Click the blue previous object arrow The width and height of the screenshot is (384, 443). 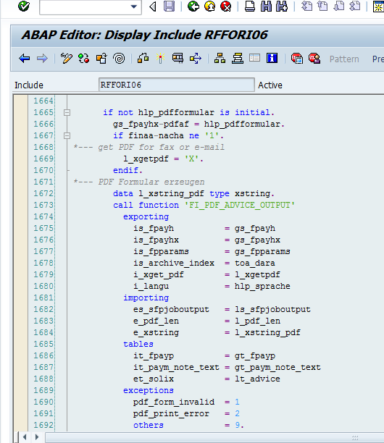coord(25,59)
